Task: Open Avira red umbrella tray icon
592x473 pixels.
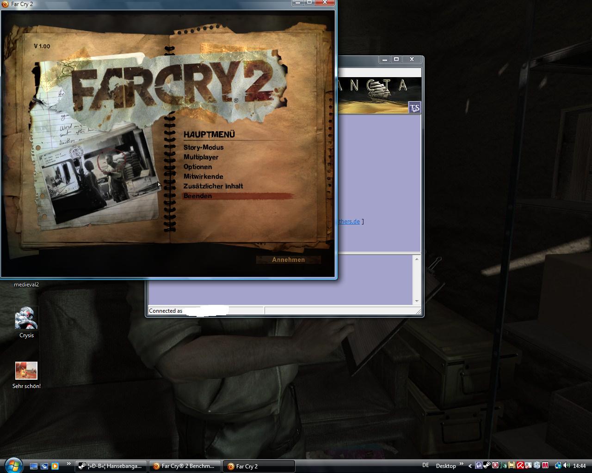Action: [x=520, y=466]
